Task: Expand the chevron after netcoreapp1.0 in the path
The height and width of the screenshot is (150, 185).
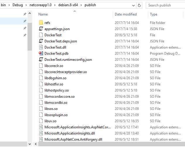Action: tap(55, 5)
